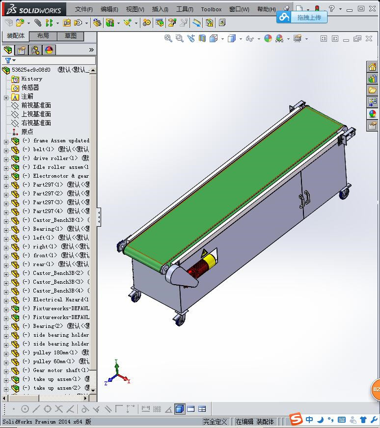Click the Mate paperclip icon
380x428 pixels.
38,23
